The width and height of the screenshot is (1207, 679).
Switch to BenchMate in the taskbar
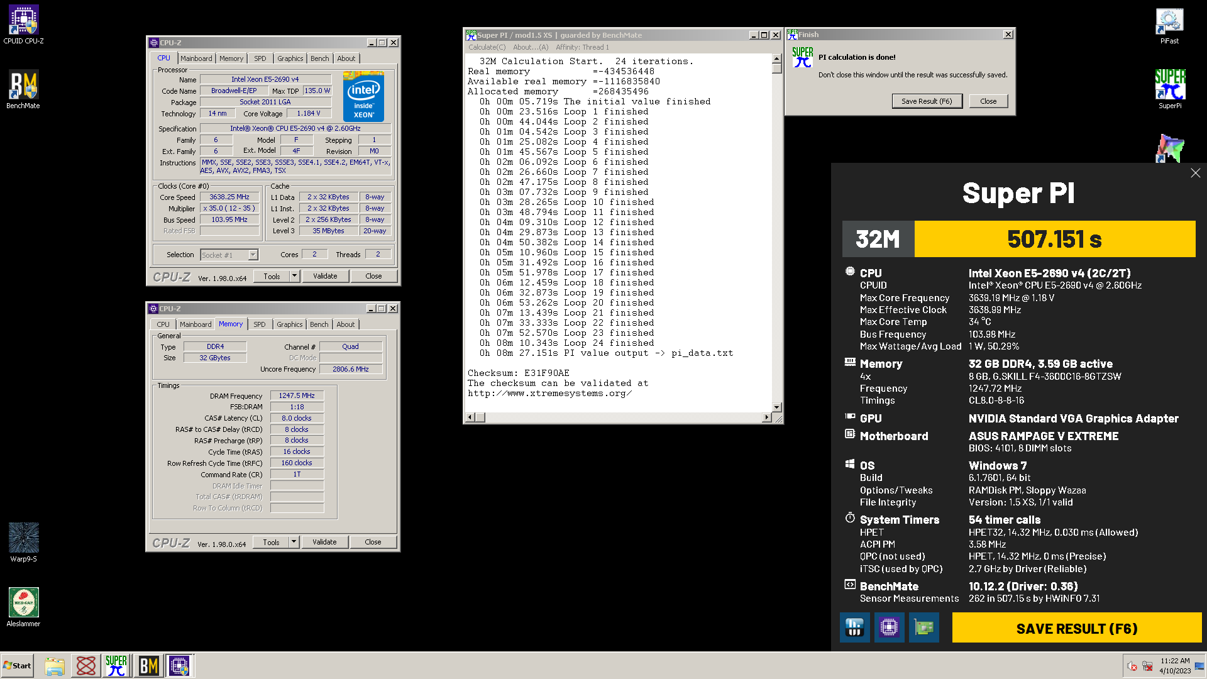[x=148, y=666]
